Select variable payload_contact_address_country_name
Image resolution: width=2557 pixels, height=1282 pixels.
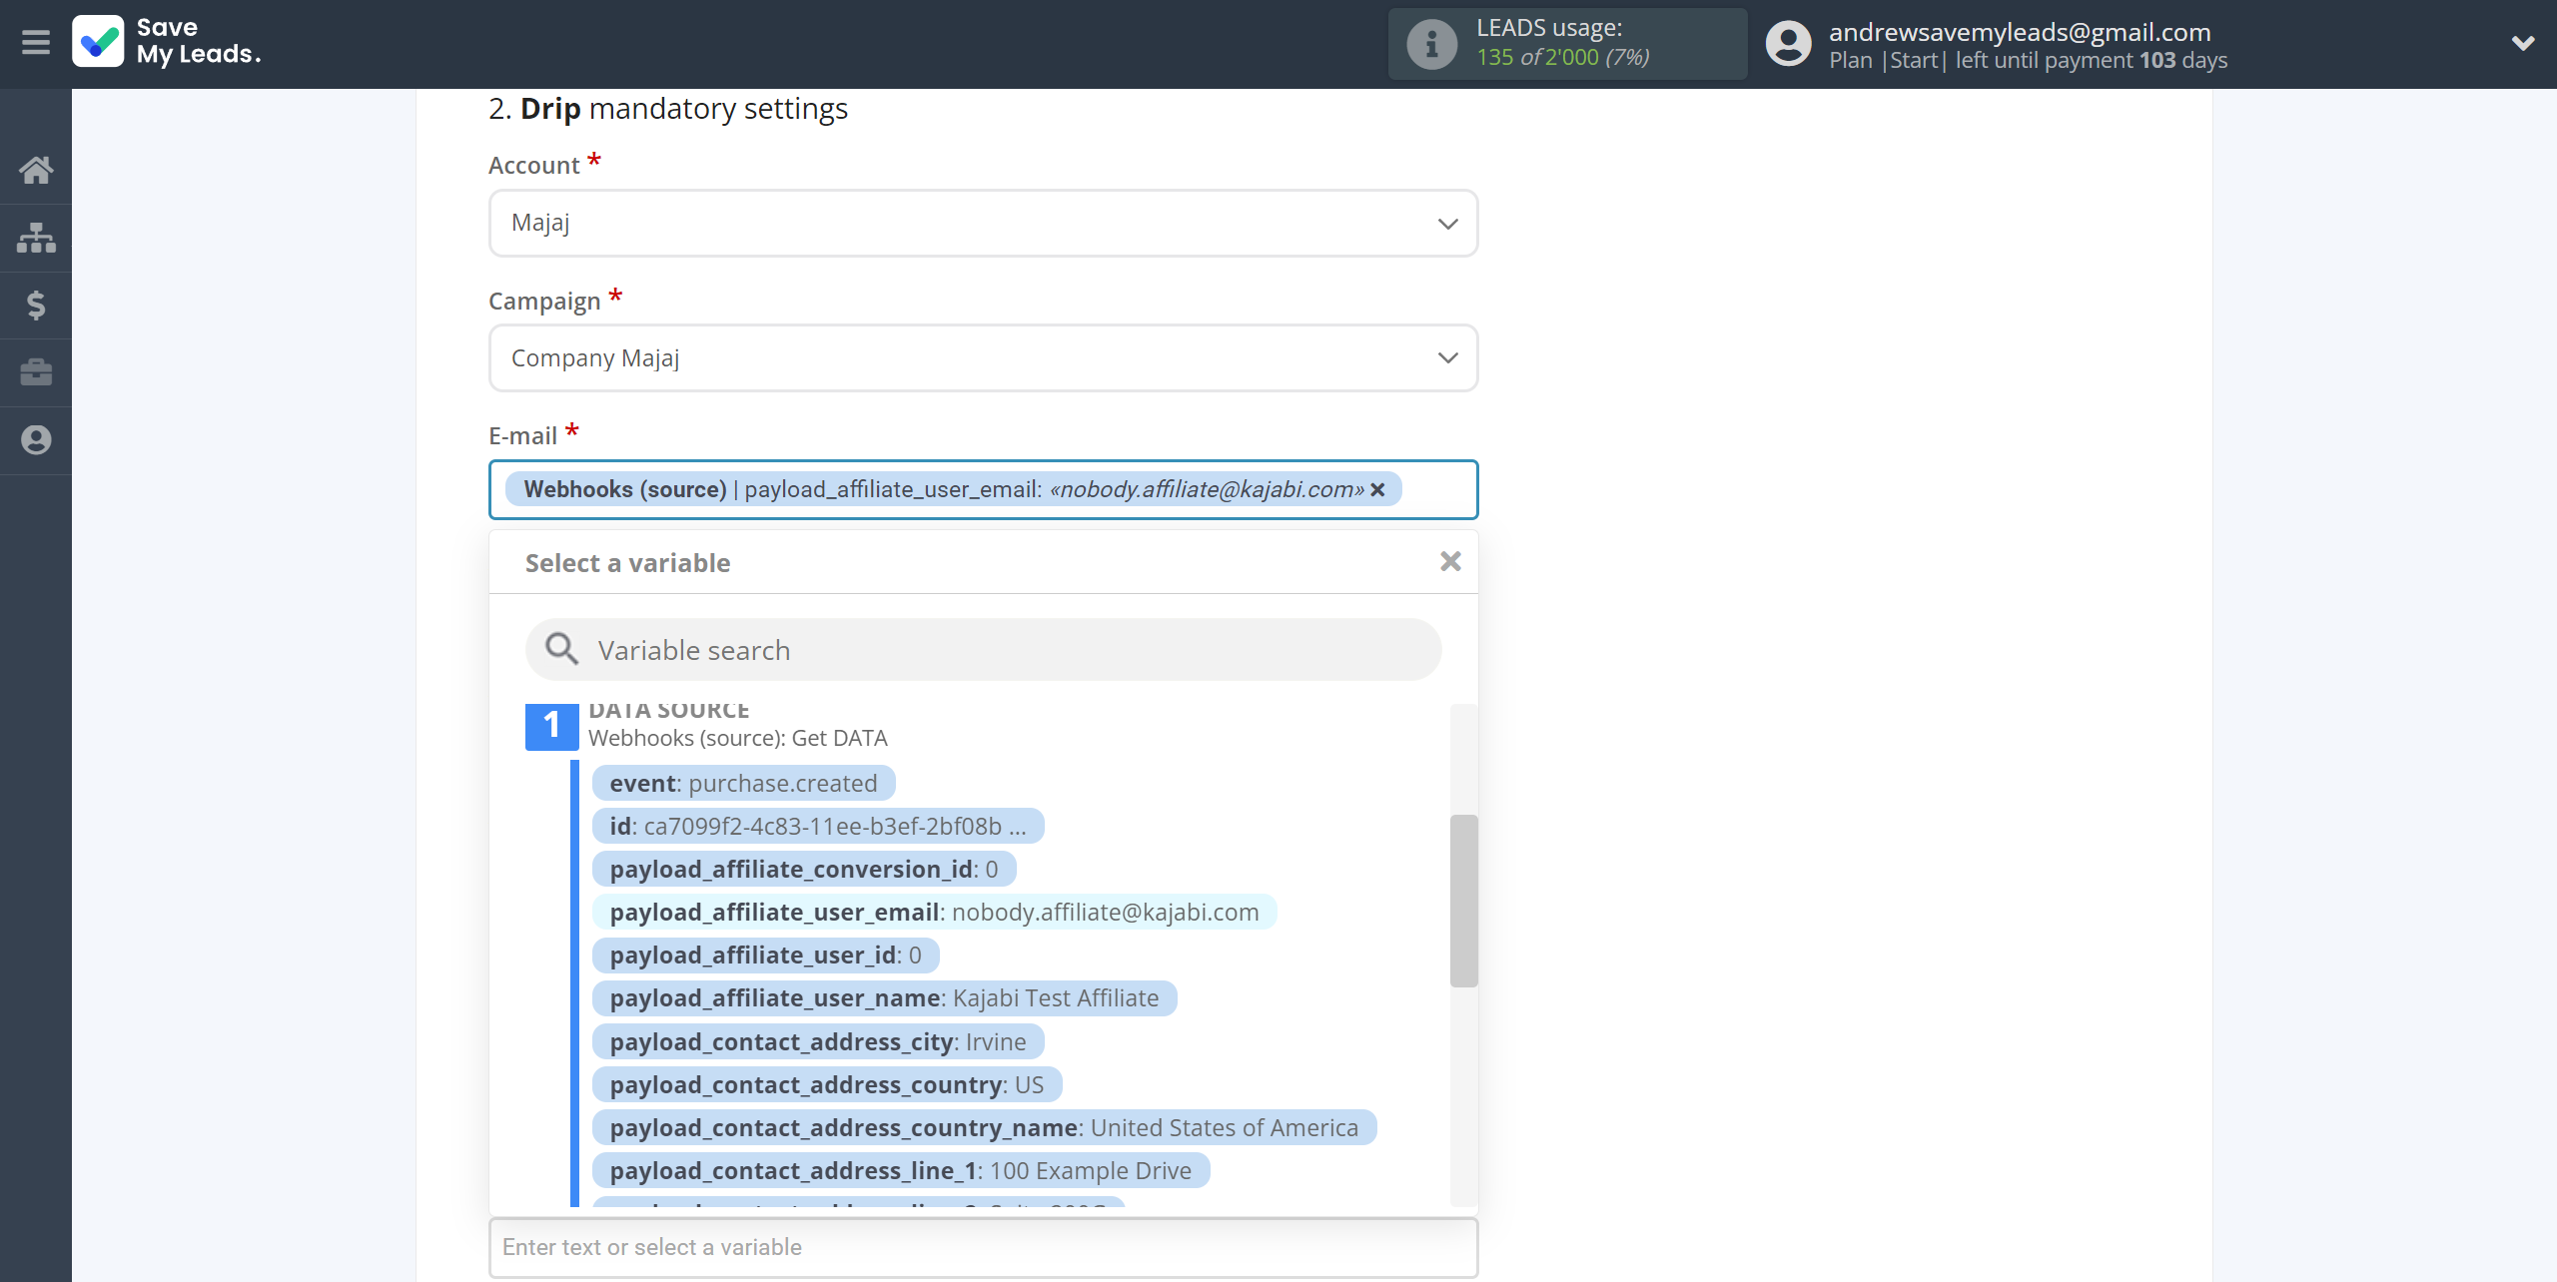tap(984, 1127)
